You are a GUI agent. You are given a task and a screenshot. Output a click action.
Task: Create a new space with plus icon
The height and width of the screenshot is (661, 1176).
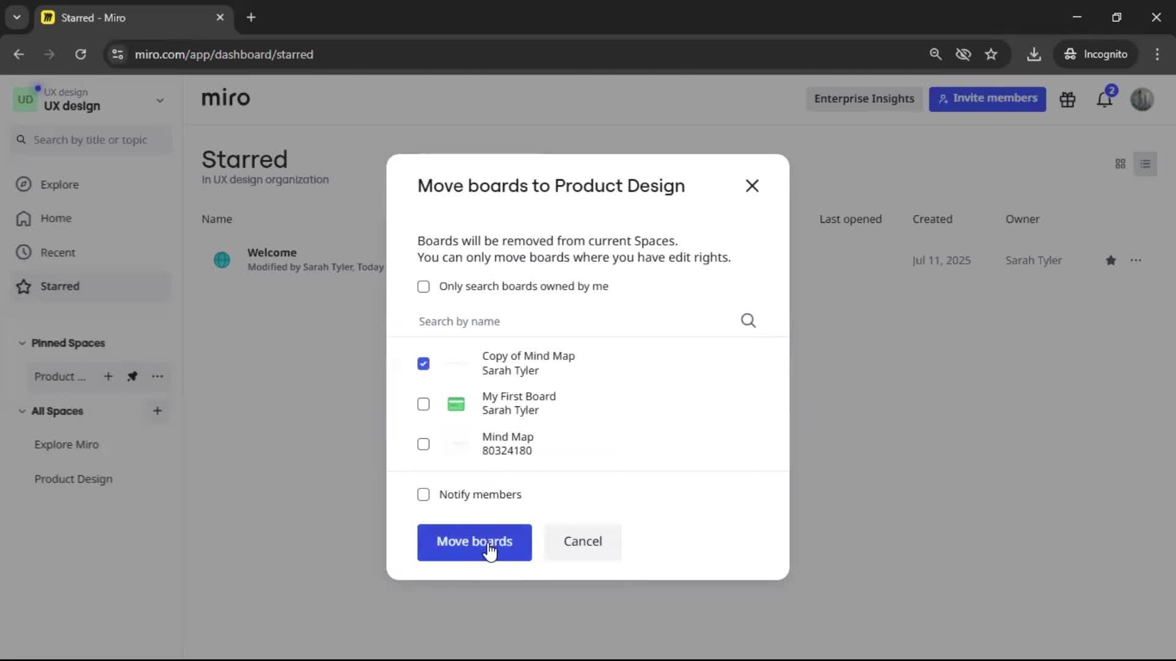point(157,411)
